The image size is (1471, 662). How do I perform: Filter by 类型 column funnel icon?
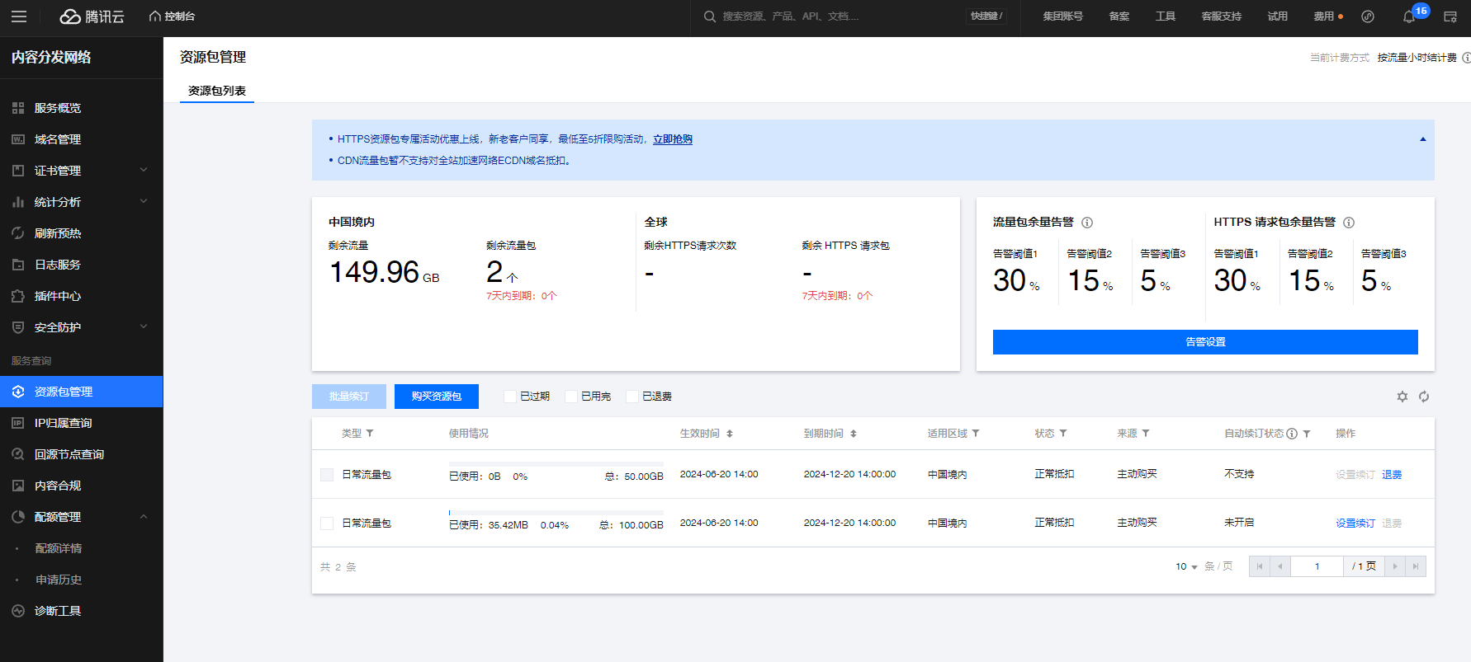point(370,433)
